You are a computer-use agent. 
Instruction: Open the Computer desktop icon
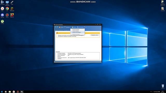pos(2,3)
